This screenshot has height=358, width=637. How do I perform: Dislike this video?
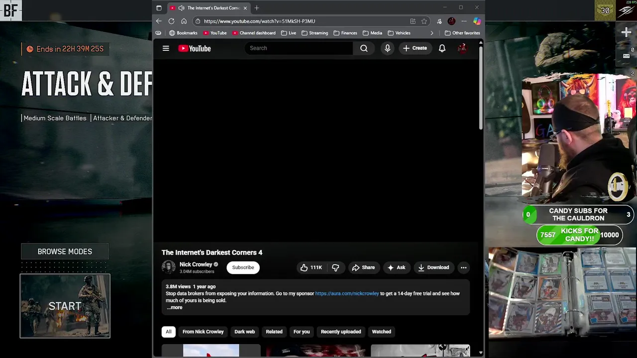[335, 268]
